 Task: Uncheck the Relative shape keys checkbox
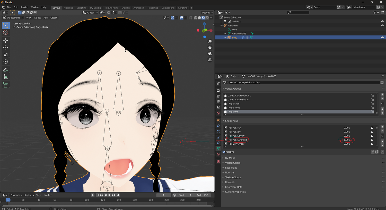pyautogui.click(x=224, y=152)
